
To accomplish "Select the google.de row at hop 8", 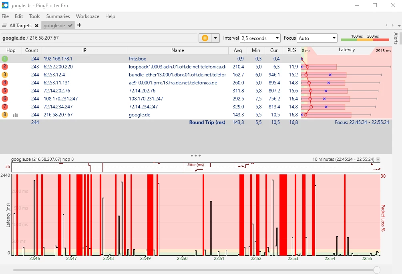I will (140, 115).
